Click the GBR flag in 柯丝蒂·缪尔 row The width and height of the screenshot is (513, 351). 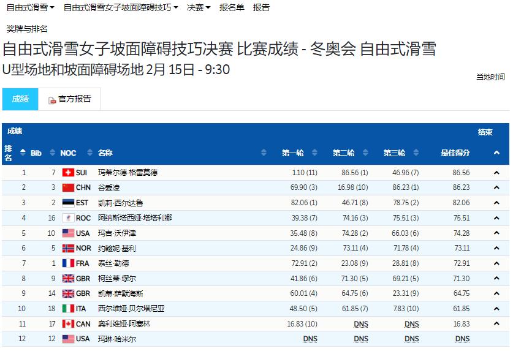pyautogui.click(x=68, y=278)
